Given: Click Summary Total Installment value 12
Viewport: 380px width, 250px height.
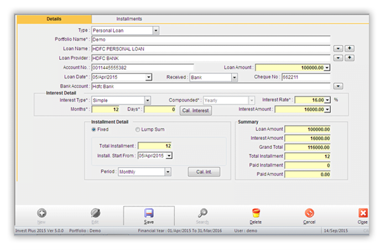Looking at the screenshot, I should [308, 156].
